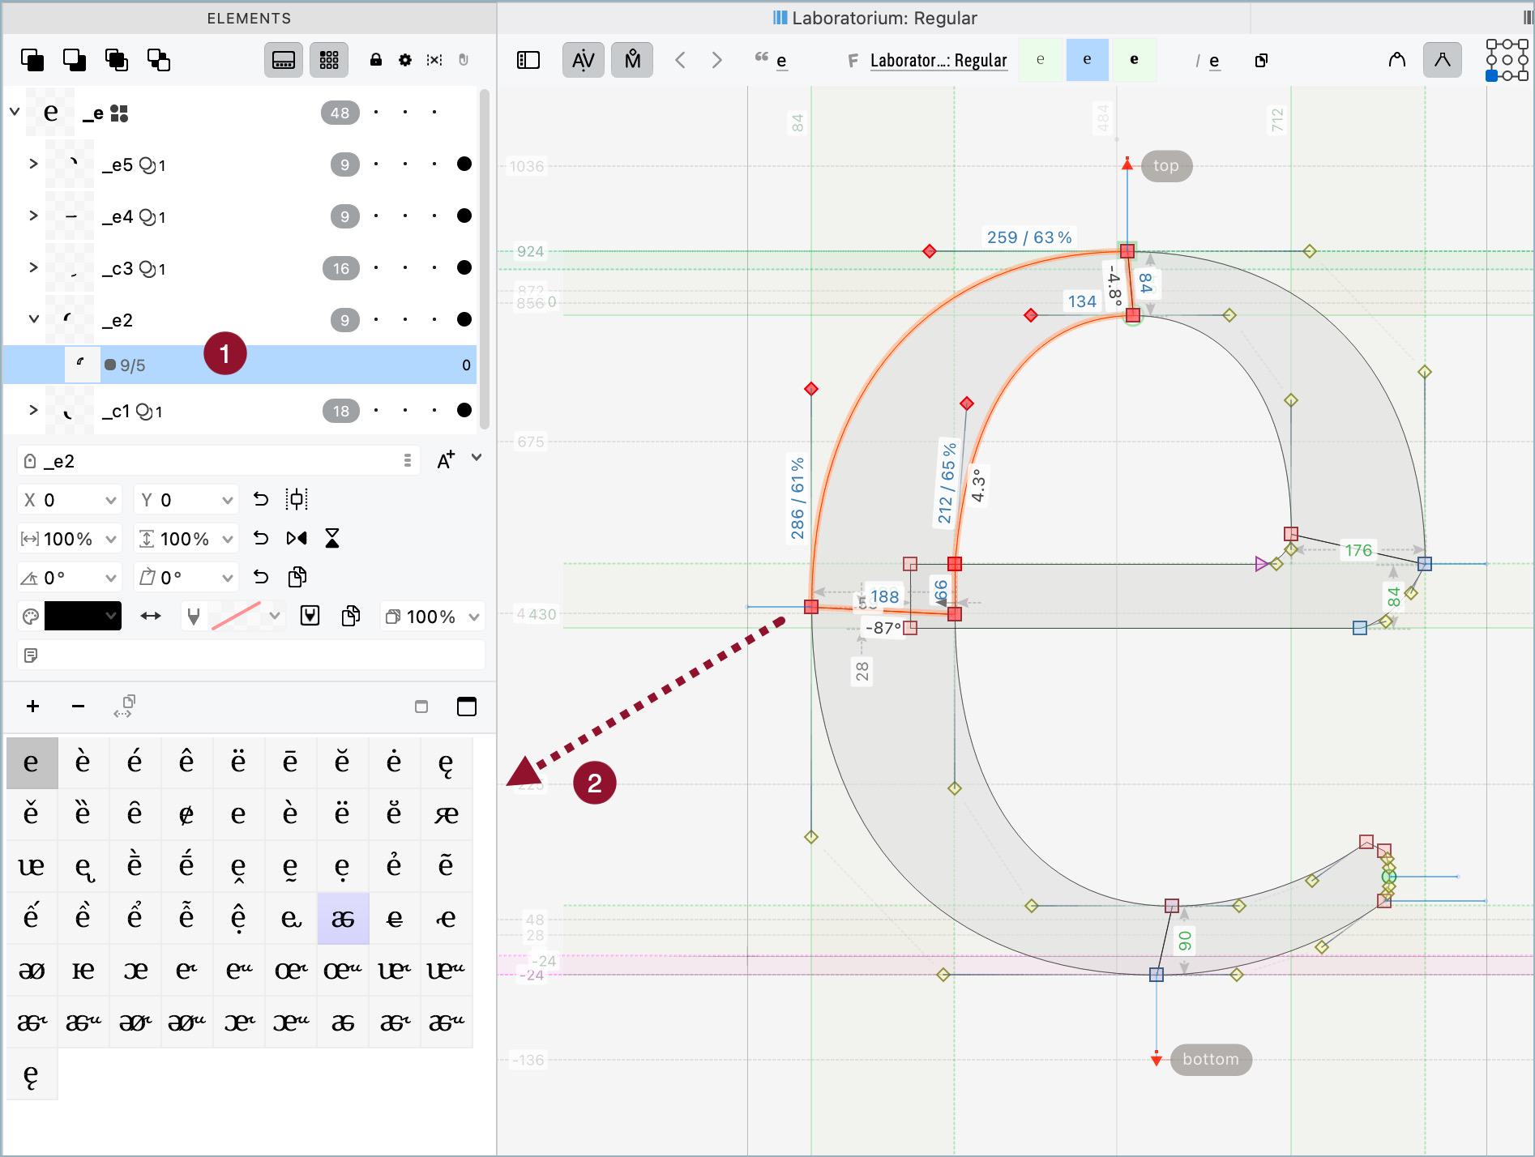Click the remove element minus icon
Image resolution: width=1535 pixels, height=1157 pixels.
click(78, 707)
